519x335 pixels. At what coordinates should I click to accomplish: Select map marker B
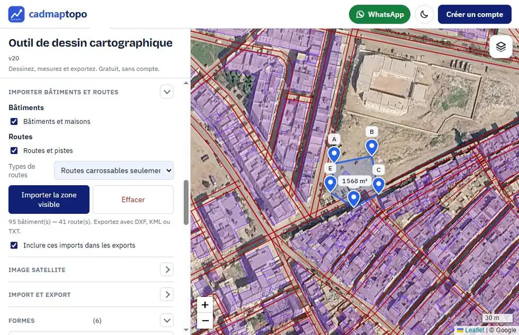point(372,147)
